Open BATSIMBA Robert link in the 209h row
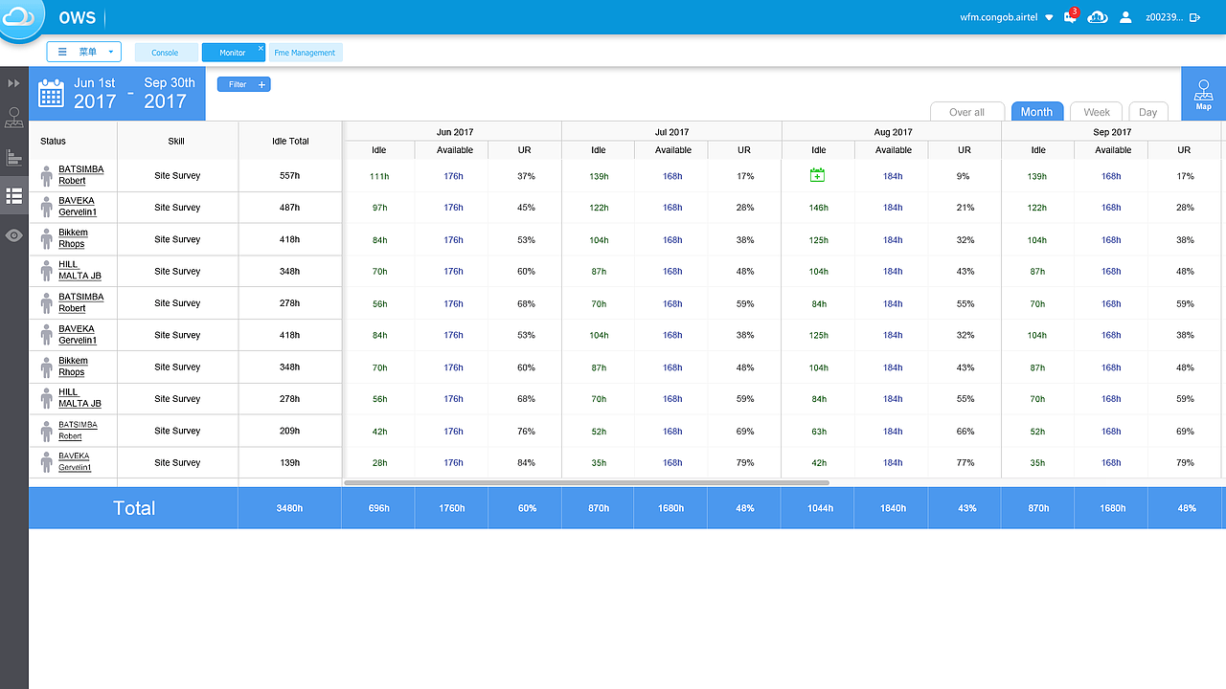Viewport: 1226px width, 689px height. tap(78, 430)
